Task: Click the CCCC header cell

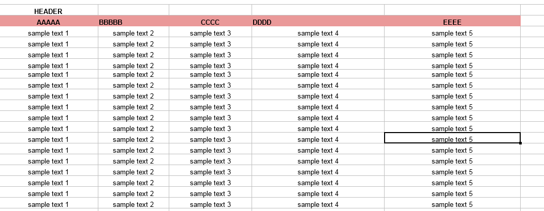Action: tap(210, 22)
